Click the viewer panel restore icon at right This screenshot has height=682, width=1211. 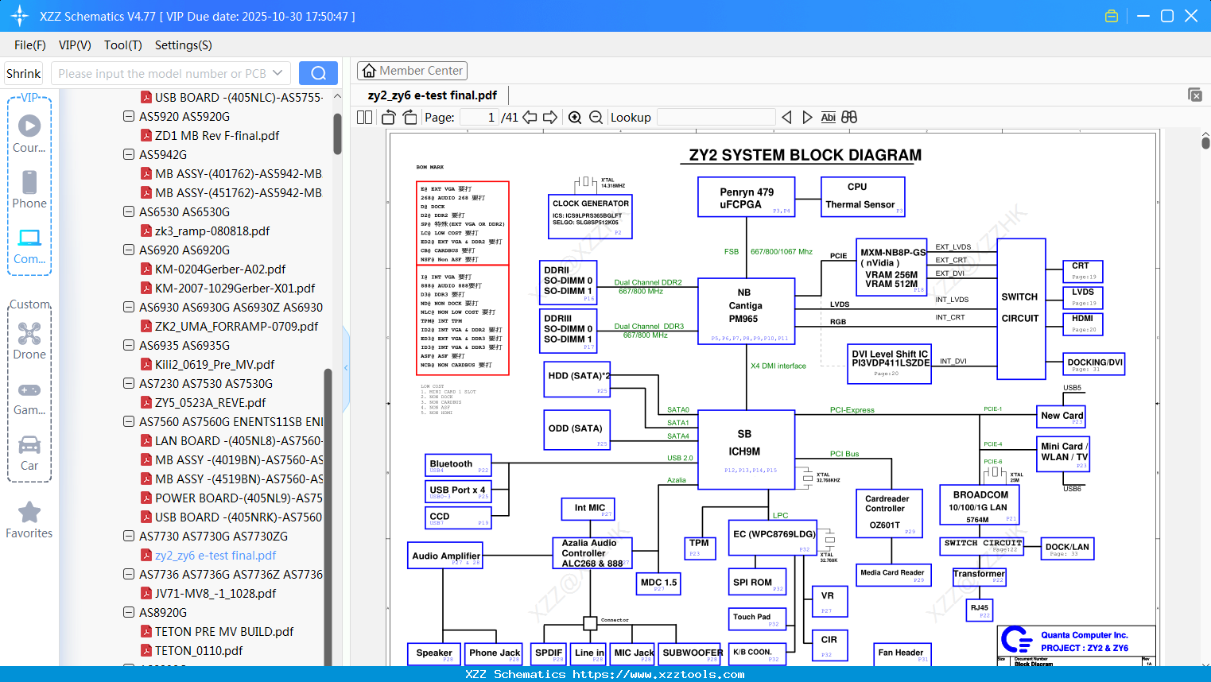[x=1195, y=95]
